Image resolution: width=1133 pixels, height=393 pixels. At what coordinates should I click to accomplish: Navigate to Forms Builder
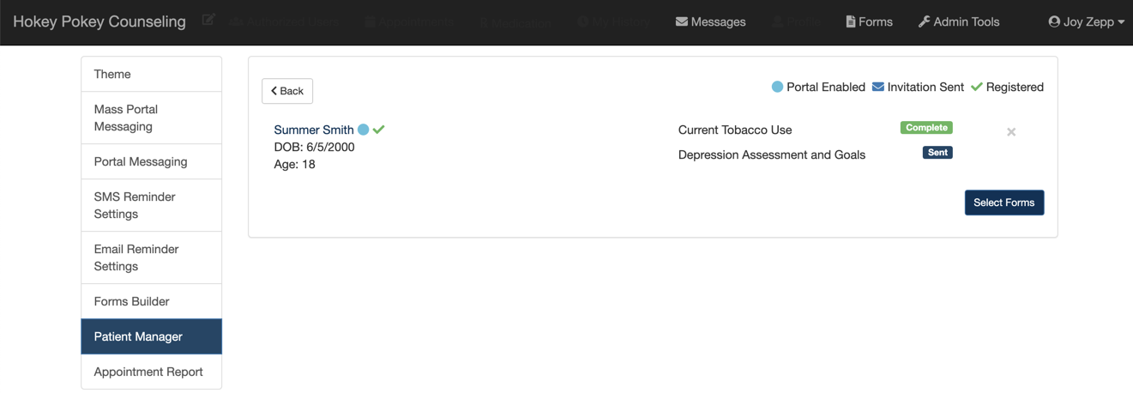click(x=151, y=301)
